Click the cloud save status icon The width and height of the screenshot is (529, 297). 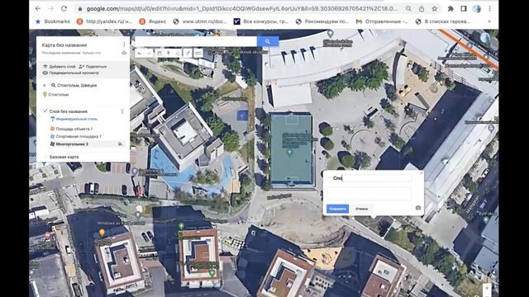124,53
